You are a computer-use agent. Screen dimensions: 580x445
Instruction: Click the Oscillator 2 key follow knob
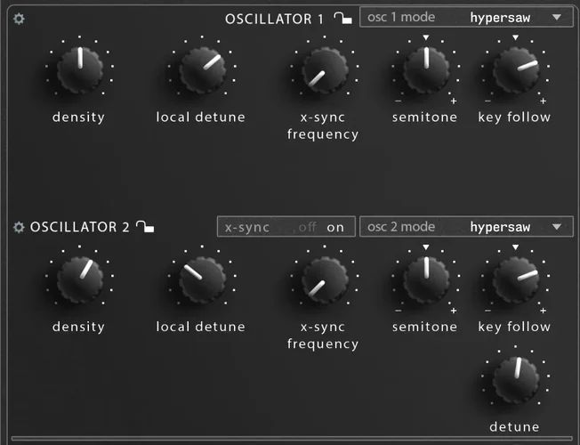516,279
